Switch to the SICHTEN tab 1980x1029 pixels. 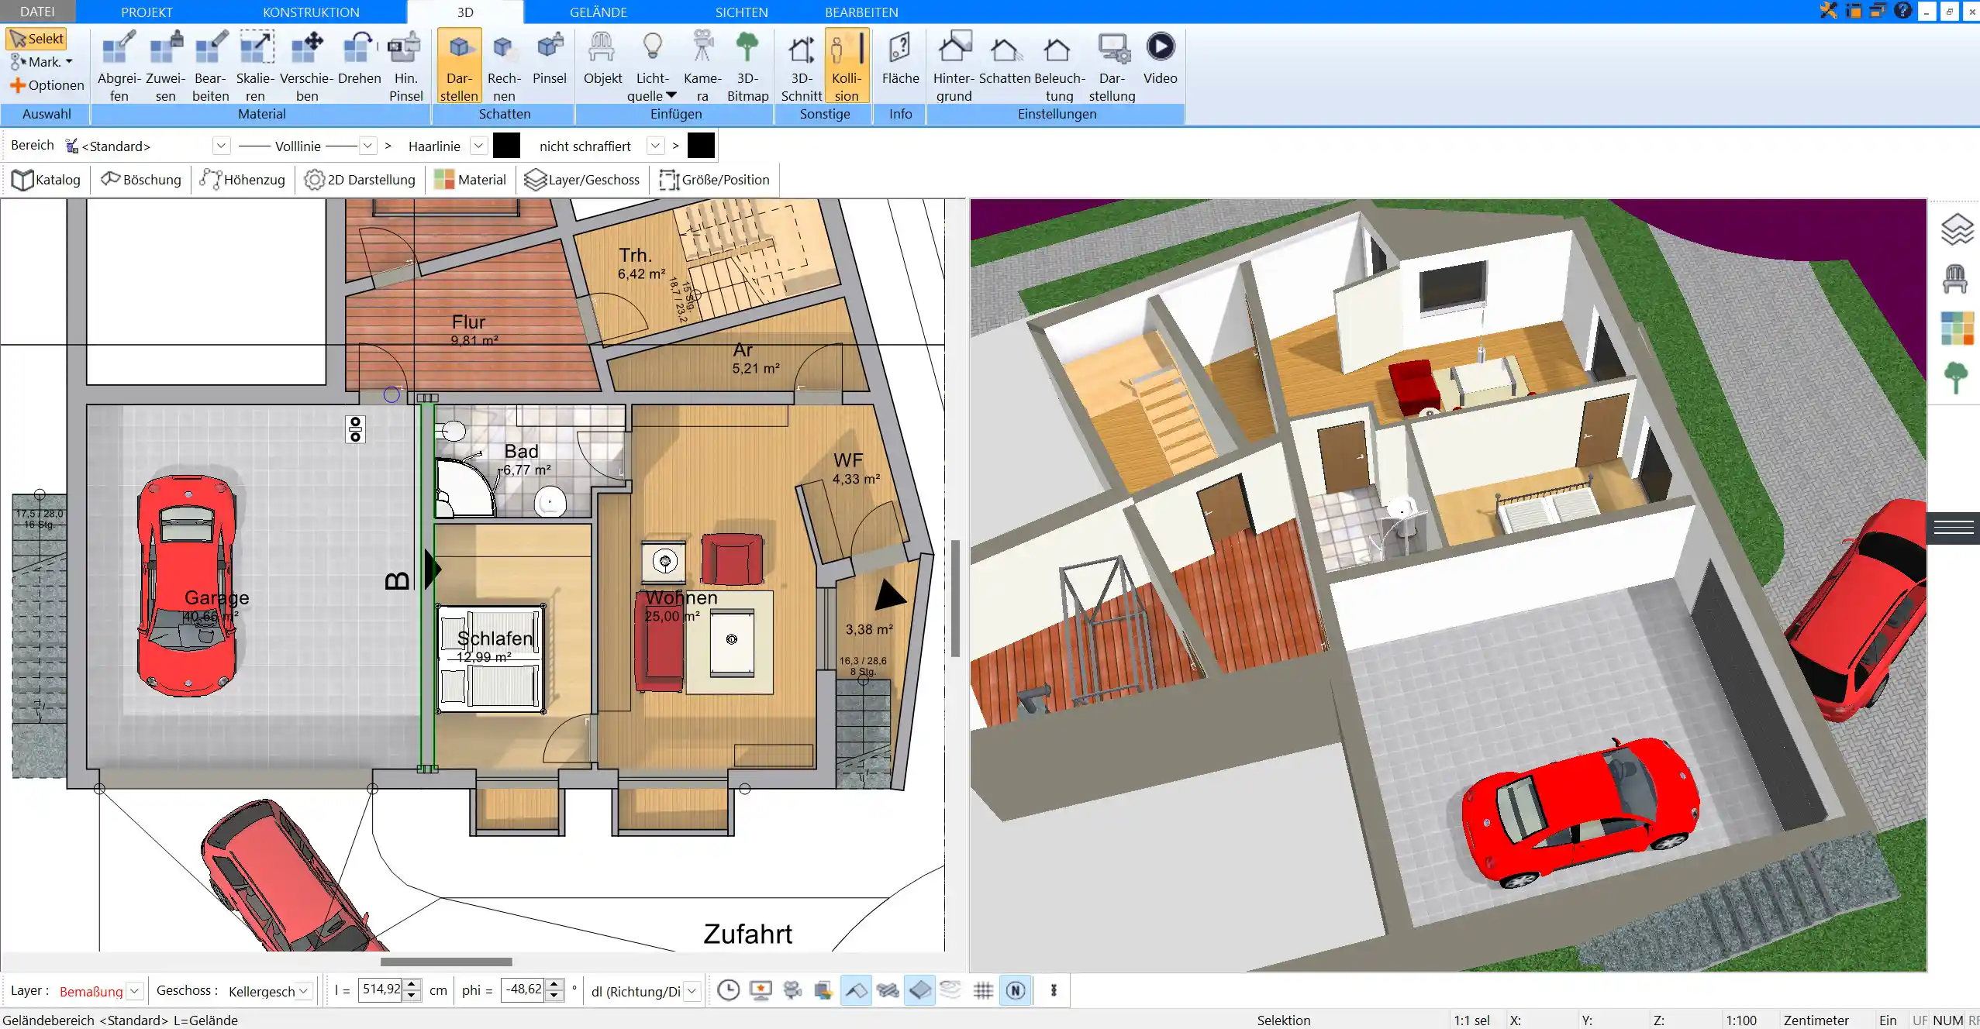tap(741, 12)
